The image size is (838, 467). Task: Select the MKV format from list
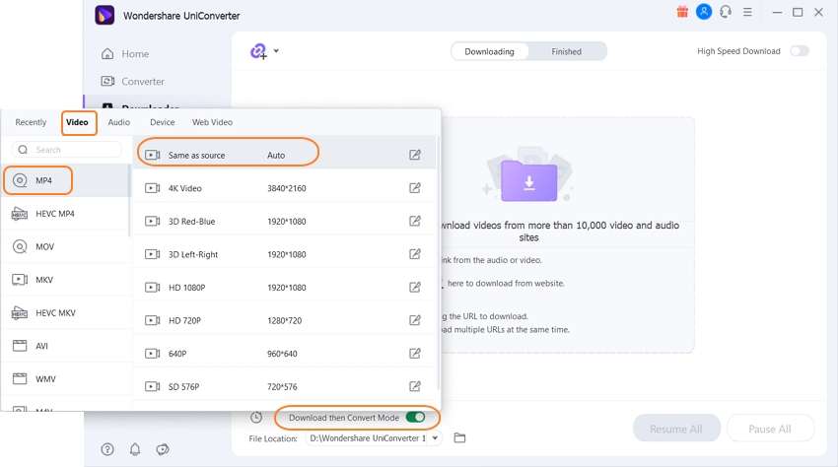[44, 280]
